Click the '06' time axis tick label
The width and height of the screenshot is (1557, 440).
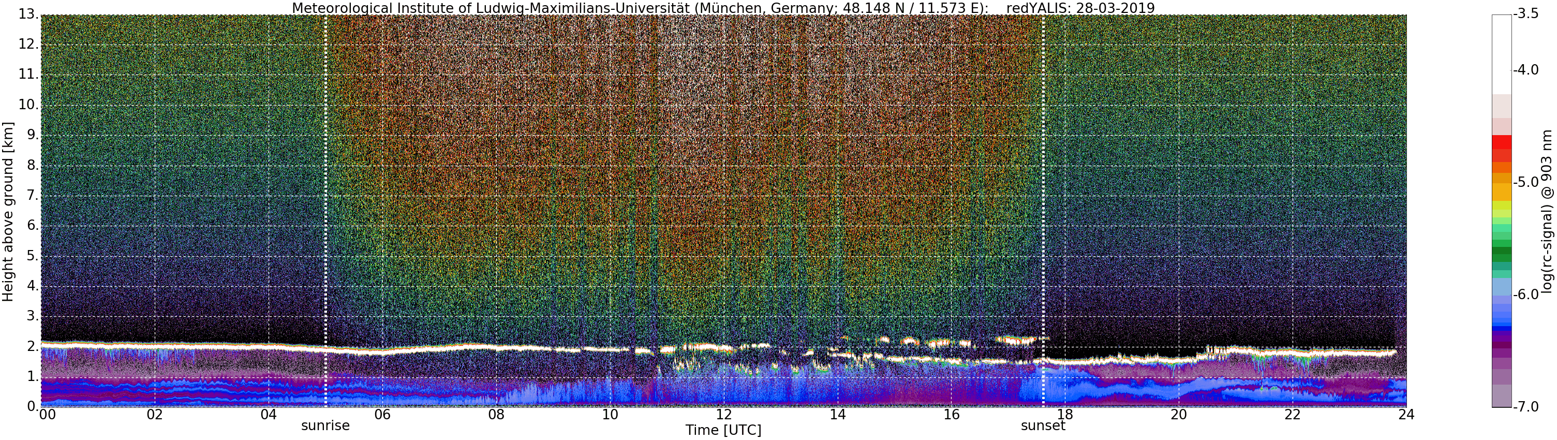click(x=382, y=415)
